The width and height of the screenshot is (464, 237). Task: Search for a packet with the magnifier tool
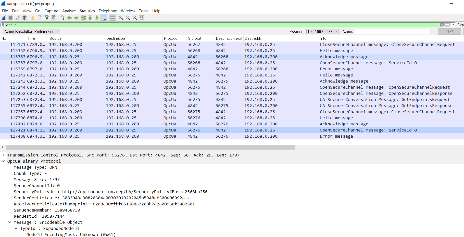[62, 18]
